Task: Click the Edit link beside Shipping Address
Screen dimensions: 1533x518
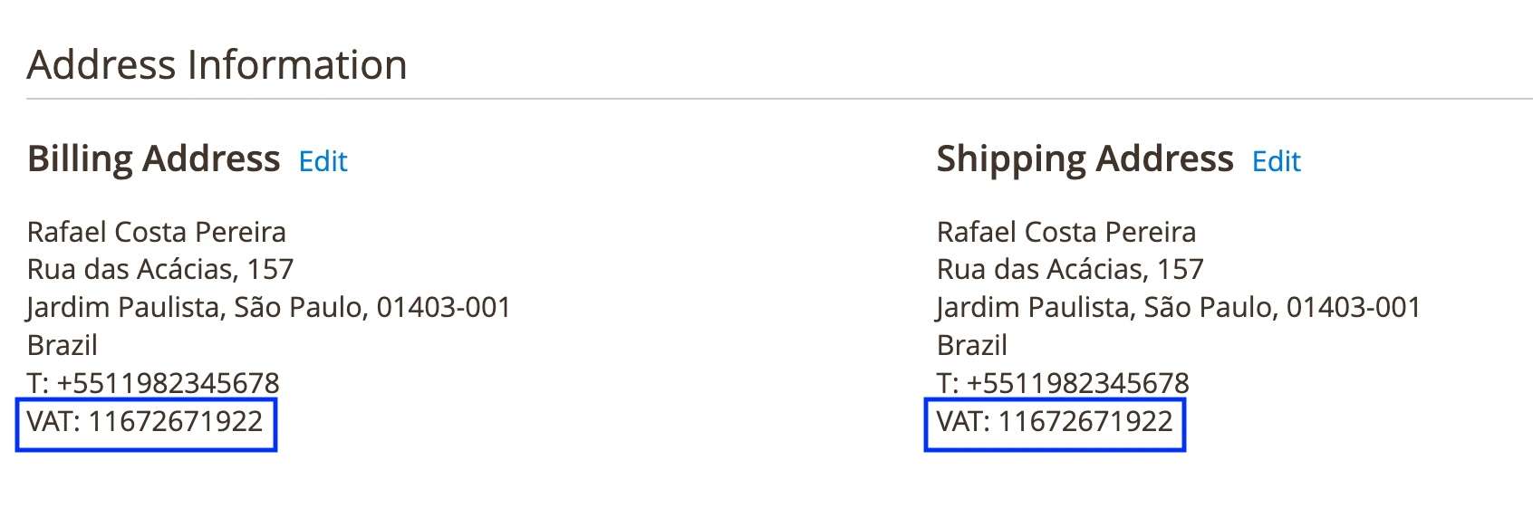Action: click(x=1276, y=161)
